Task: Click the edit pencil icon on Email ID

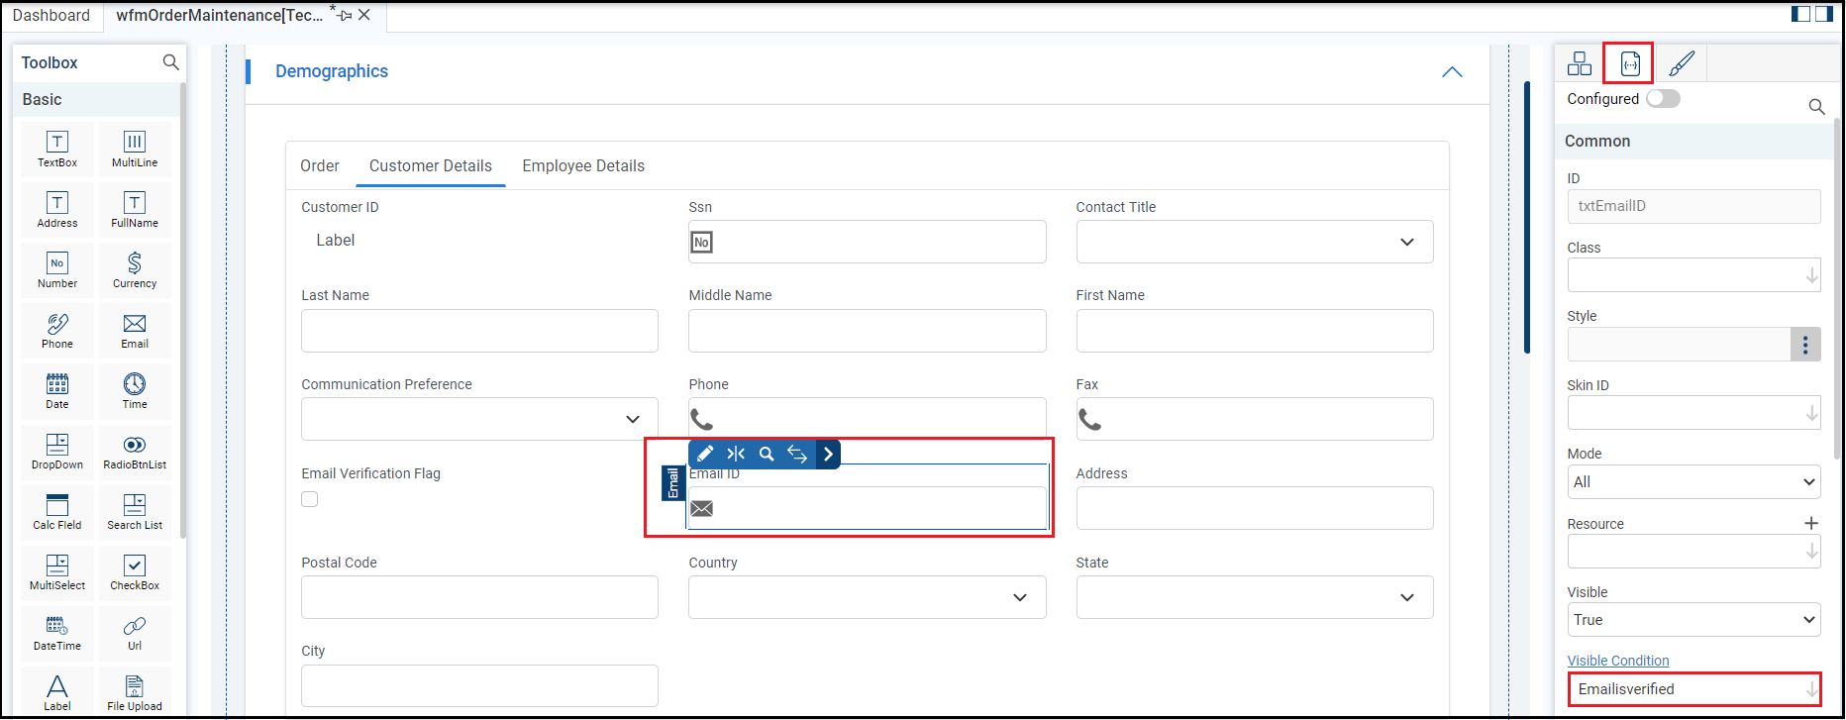Action: coord(705,454)
